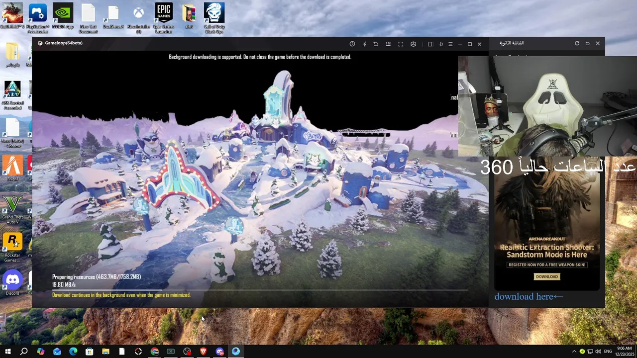The image size is (637, 358).
Task: Open the Gameloop hamburger menu
Action: click(x=450, y=44)
